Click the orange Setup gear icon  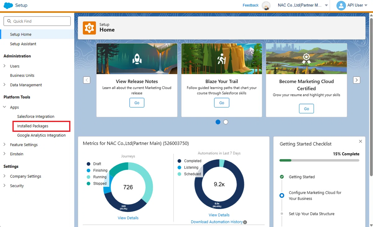click(x=90, y=28)
